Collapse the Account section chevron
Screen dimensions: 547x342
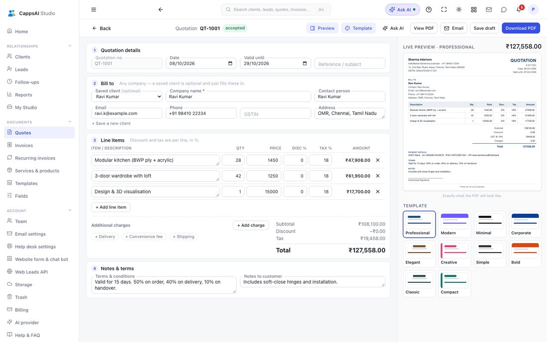70,210
